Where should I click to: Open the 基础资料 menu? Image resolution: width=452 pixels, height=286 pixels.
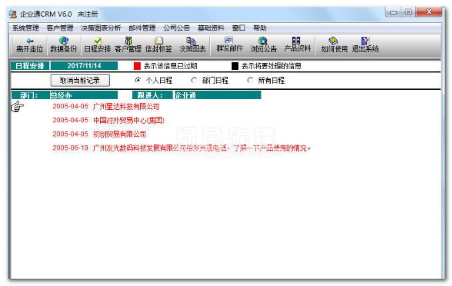tap(211, 28)
